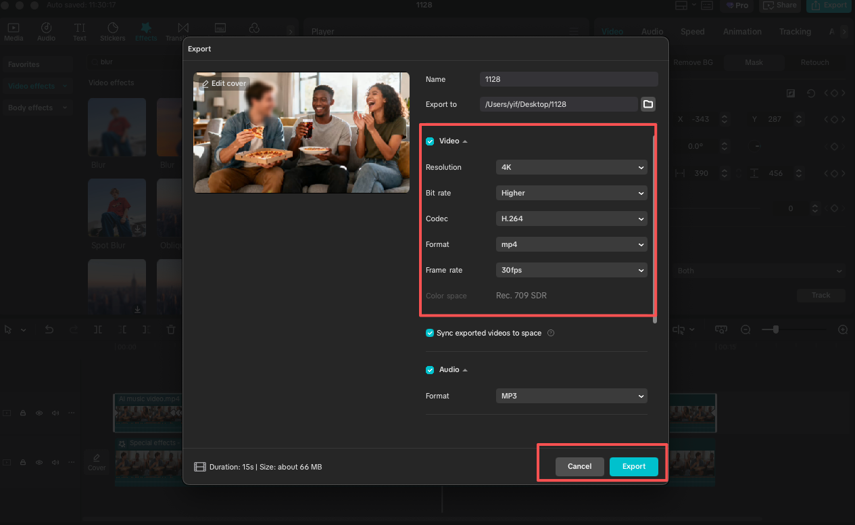Open the Codec dropdown showing H.264

click(572, 219)
